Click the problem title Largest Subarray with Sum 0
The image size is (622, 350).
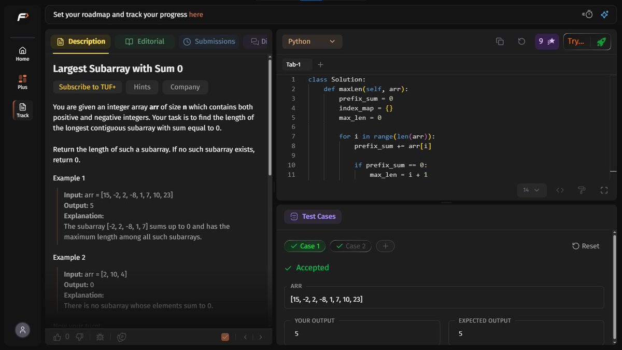click(x=118, y=69)
